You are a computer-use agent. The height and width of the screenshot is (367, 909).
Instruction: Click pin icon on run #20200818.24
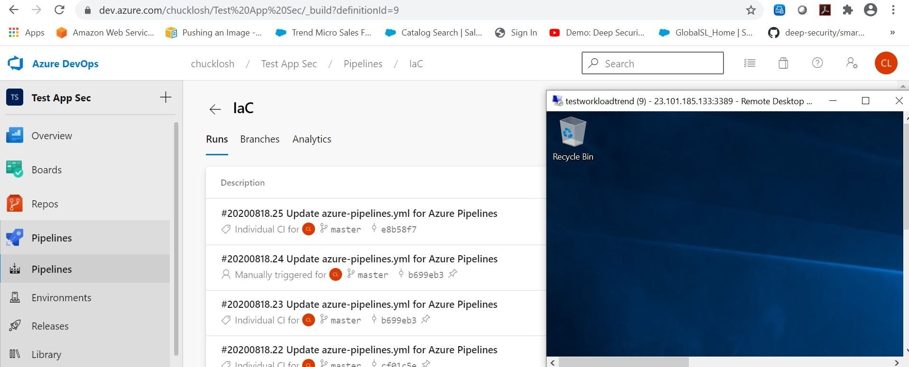pyautogui.click(x=453, y=274)
